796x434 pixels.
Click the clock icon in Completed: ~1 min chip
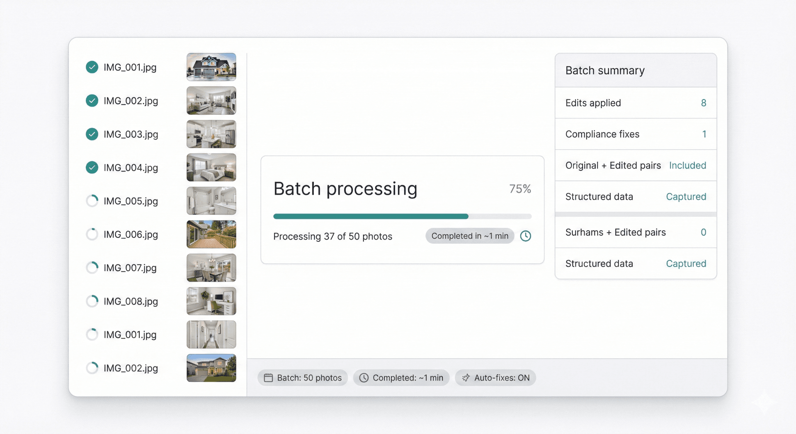tap(364, 378)
